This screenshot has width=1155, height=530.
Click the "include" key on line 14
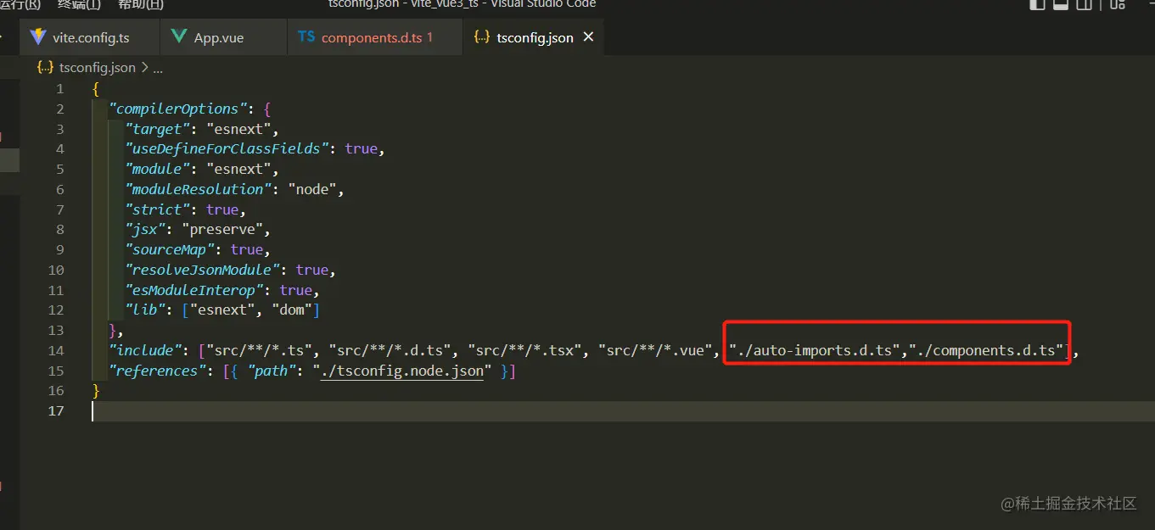click(145, 350)
